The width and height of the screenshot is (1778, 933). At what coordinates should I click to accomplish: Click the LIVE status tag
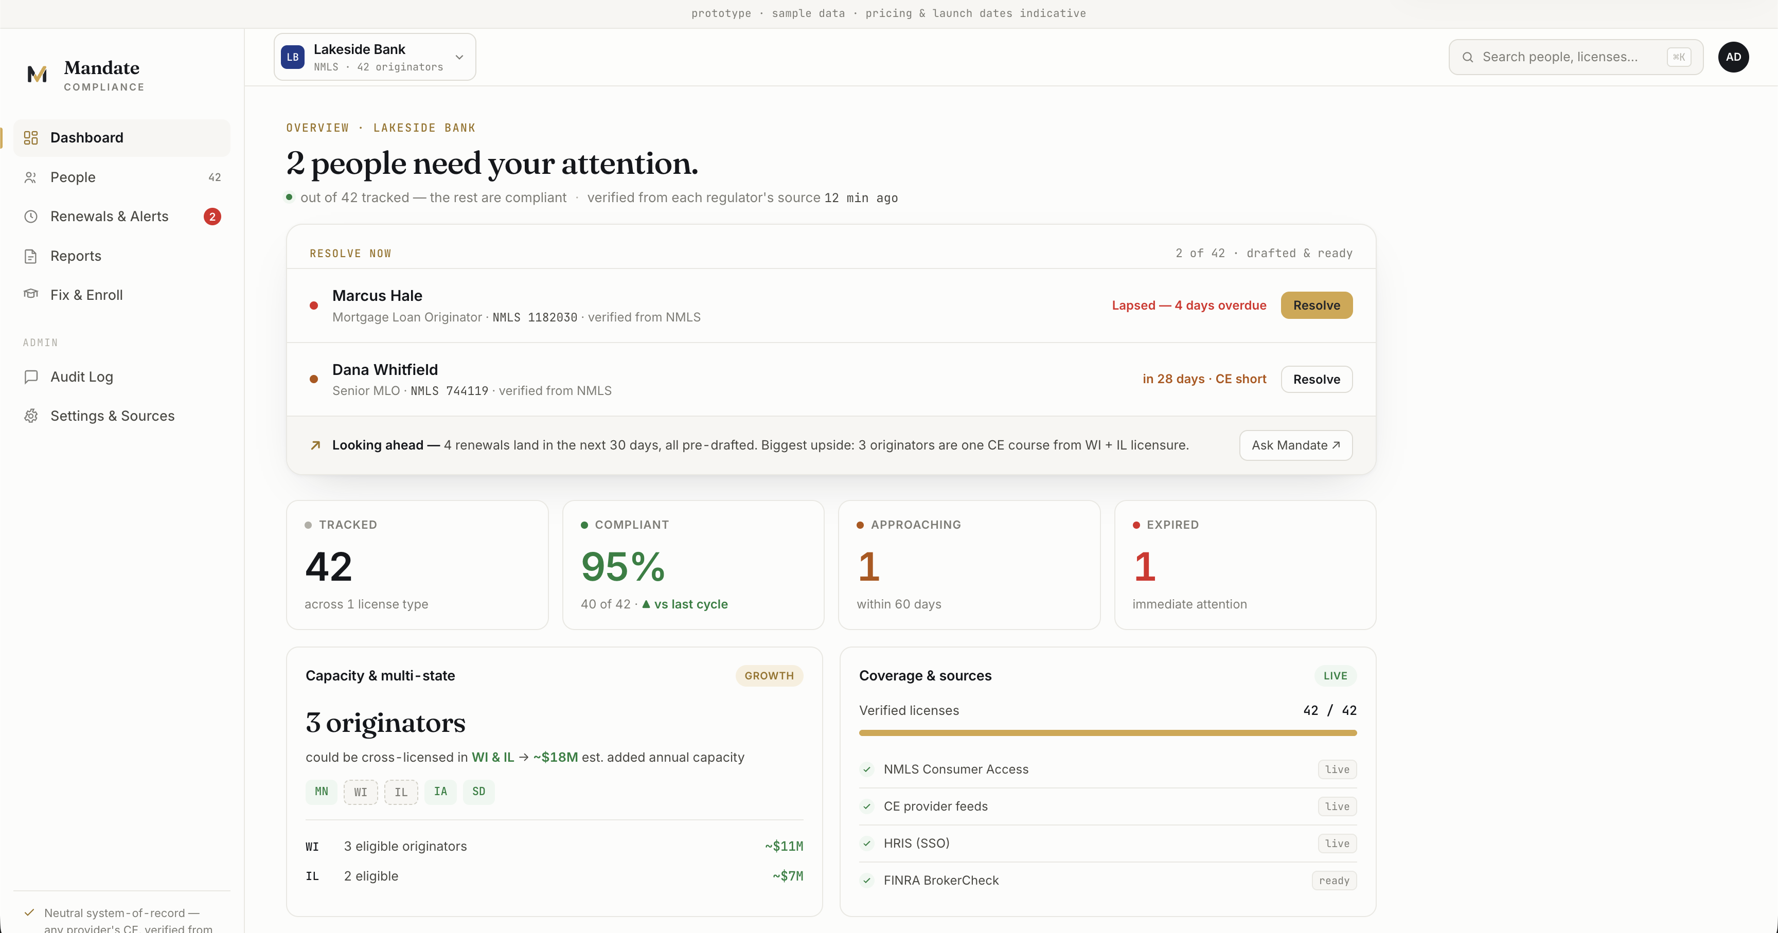(x=1336, y=676)
